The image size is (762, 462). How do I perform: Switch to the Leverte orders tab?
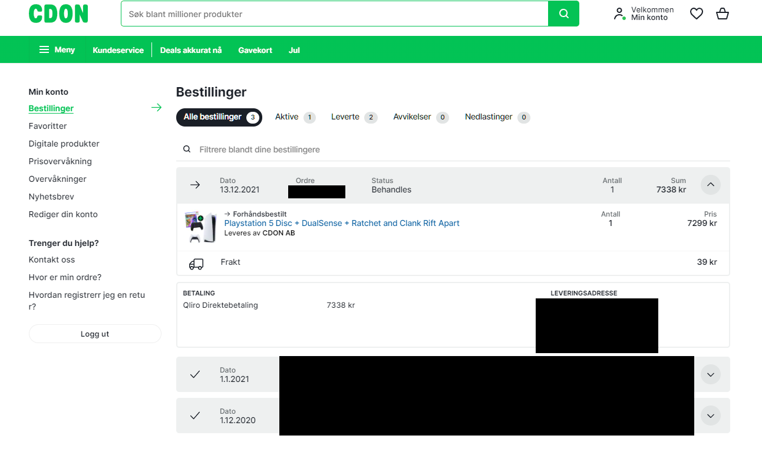pyautogui.click(x=354, y=117)
